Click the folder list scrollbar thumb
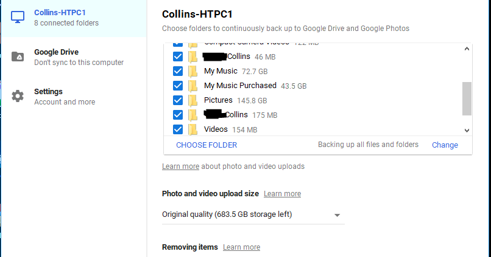 coord(467,98)
